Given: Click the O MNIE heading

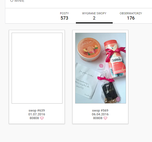Looking at the screenshot, I should point(17,1).
